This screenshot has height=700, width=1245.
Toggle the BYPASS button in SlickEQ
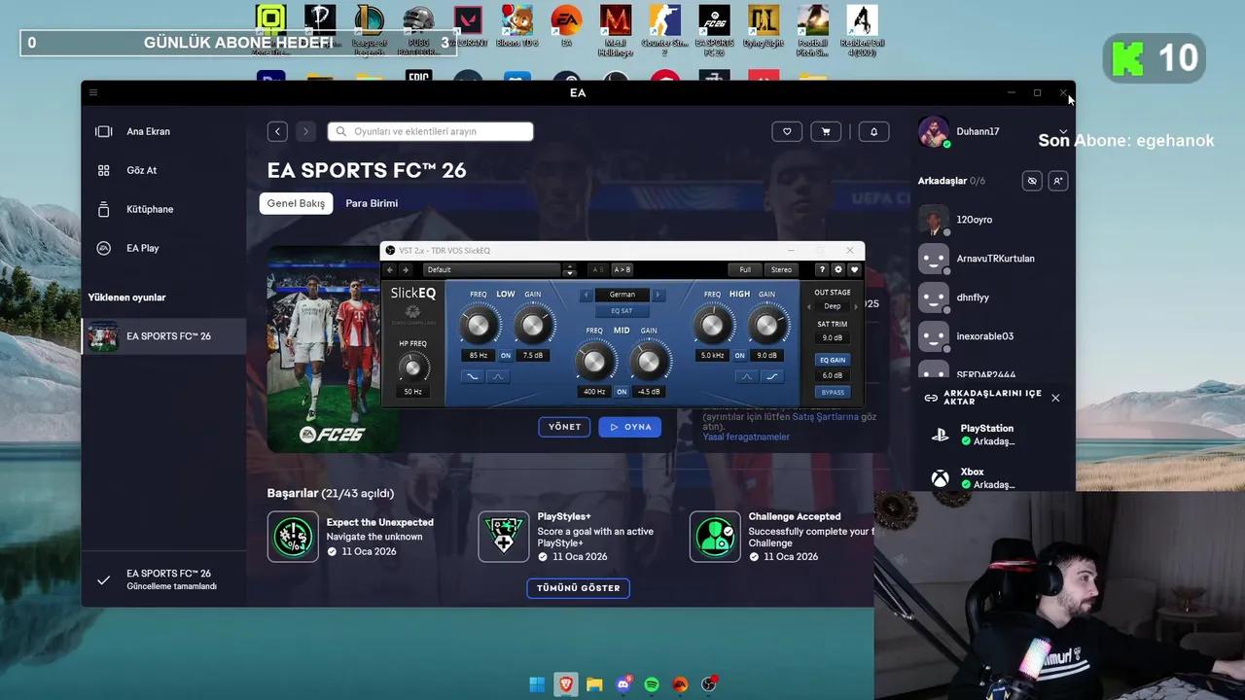833,393
